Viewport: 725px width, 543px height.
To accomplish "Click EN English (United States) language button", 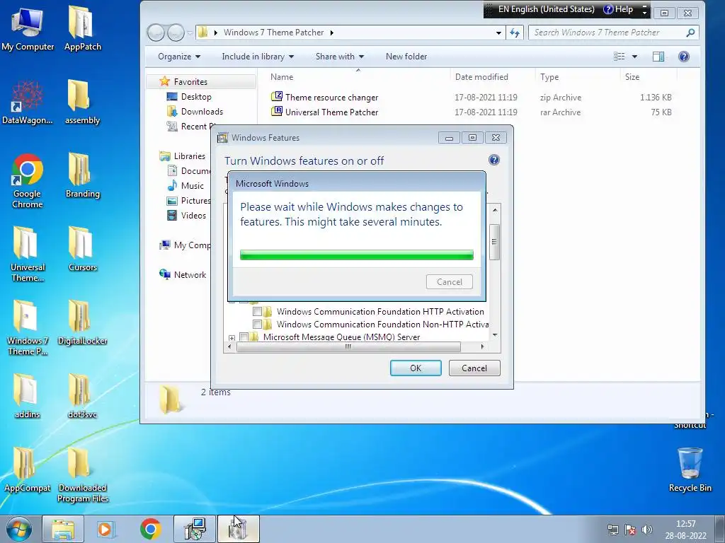I will [x=546, y=9].
